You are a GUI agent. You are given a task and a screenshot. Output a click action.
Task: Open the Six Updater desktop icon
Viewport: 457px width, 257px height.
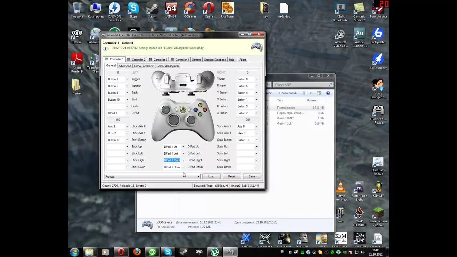pos(378,35)
